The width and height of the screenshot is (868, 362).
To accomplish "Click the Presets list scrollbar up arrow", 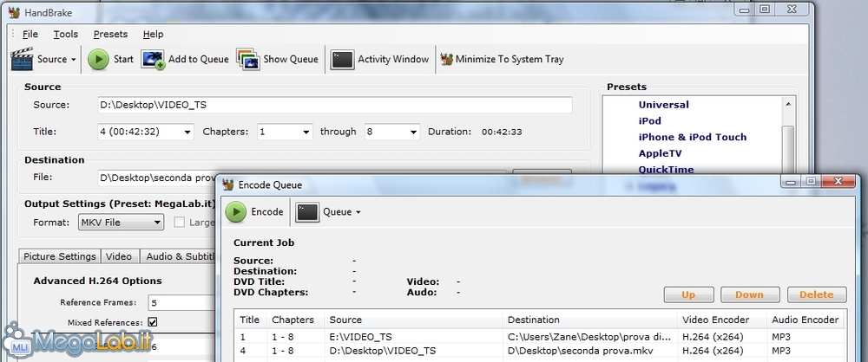I will 788,104.
